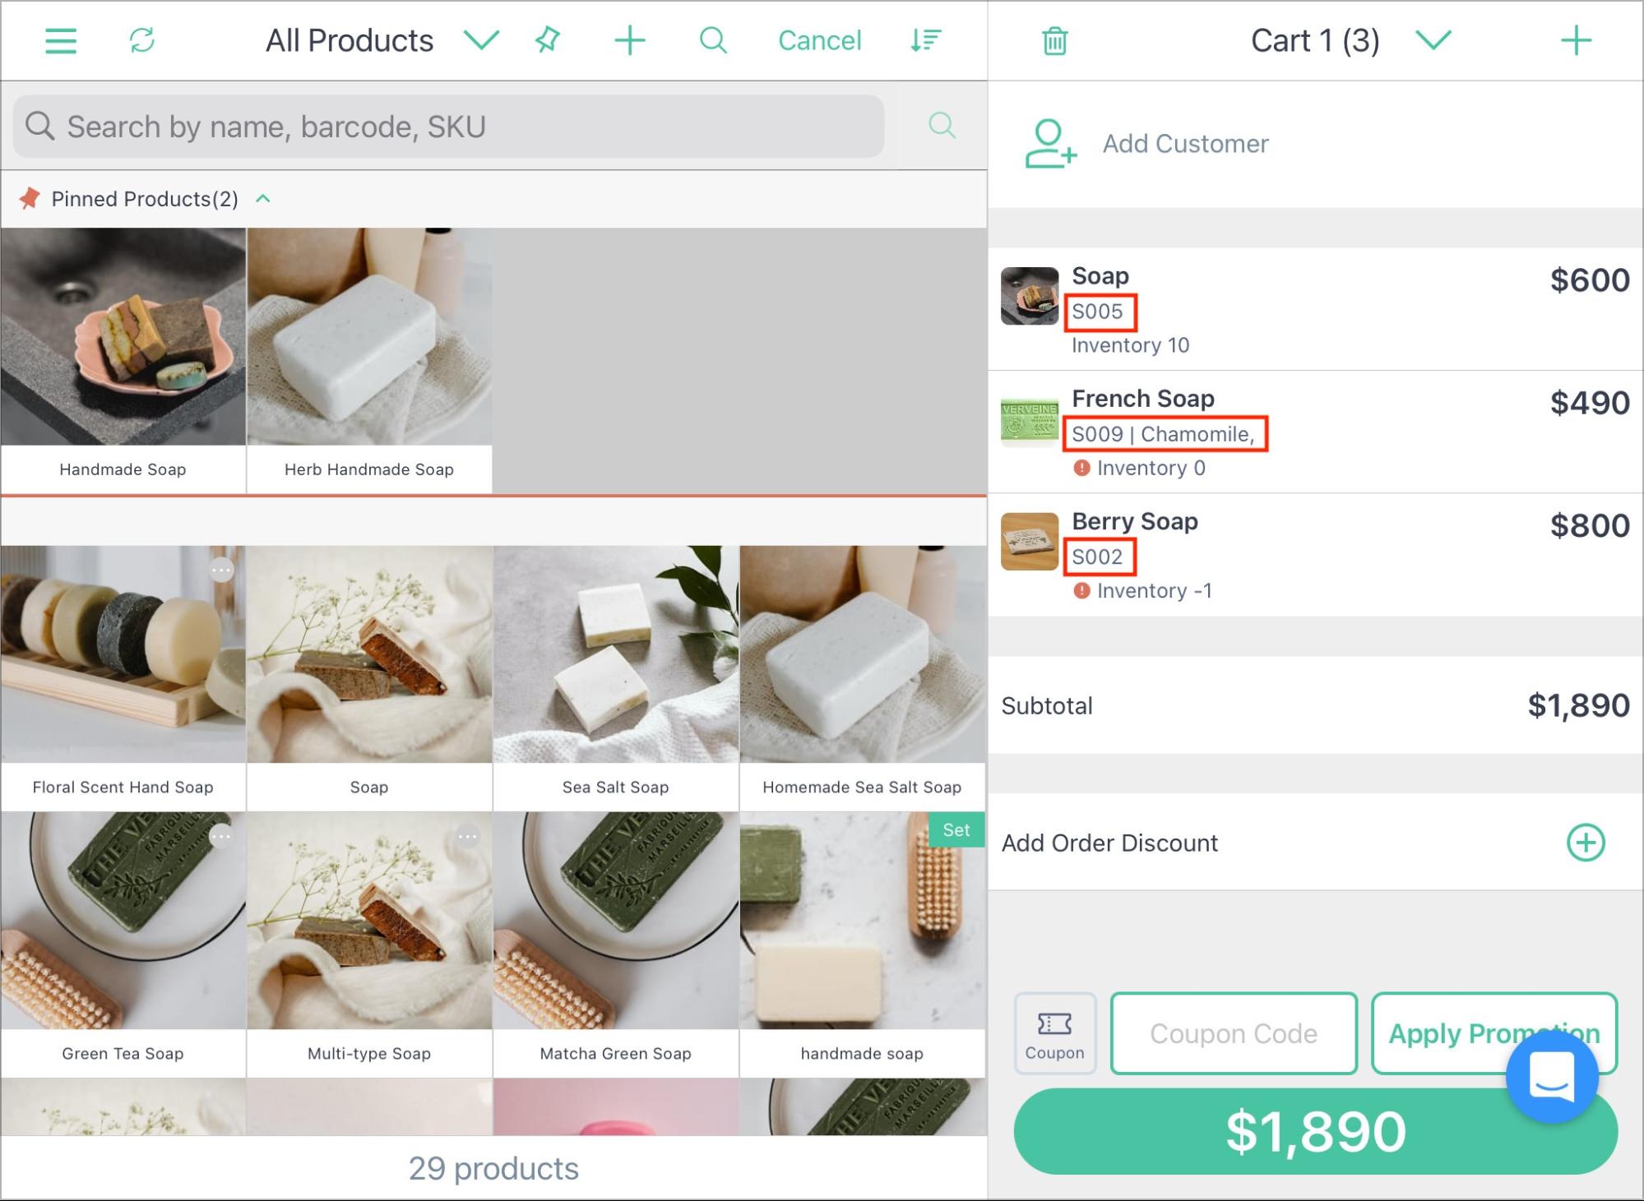Click $490 price of French Soap
The image size is (1644, 1201).
tap(1590, 403)
